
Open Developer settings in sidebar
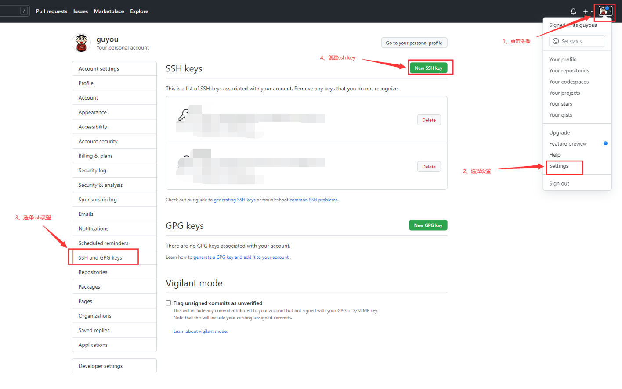tap(114, 365)
